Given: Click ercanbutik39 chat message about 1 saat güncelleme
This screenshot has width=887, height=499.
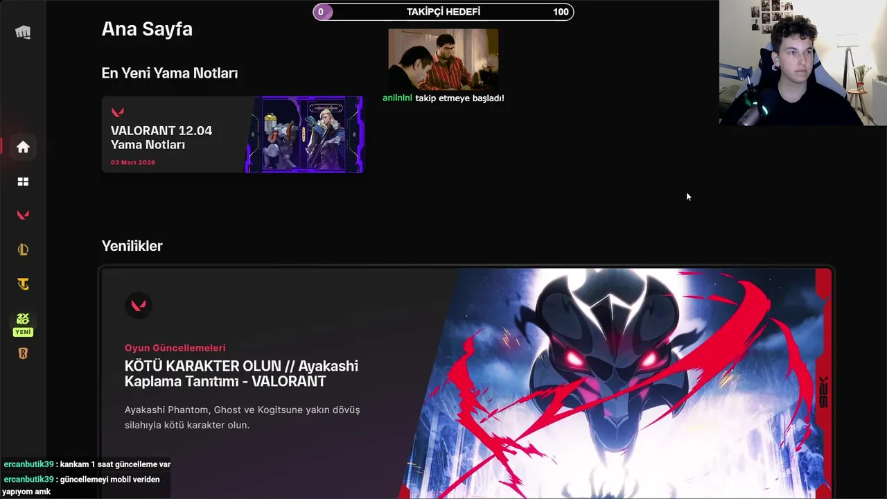Looking at the screenshot, I should 87,464.
